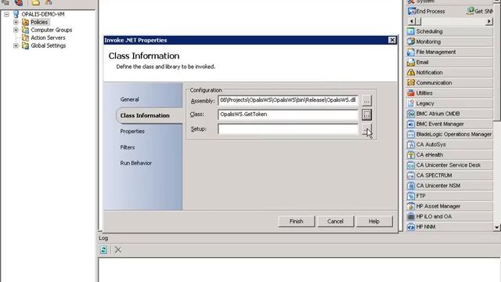Open the CA Unicenter Service Desk category
The height and width of the screenshot is (282, 501).
(x=449, y=165)
